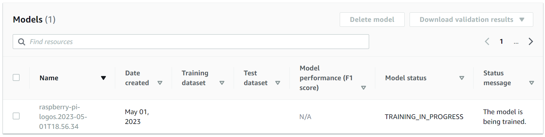Sort by Model performance F1 score arrow

pos(364,88)
